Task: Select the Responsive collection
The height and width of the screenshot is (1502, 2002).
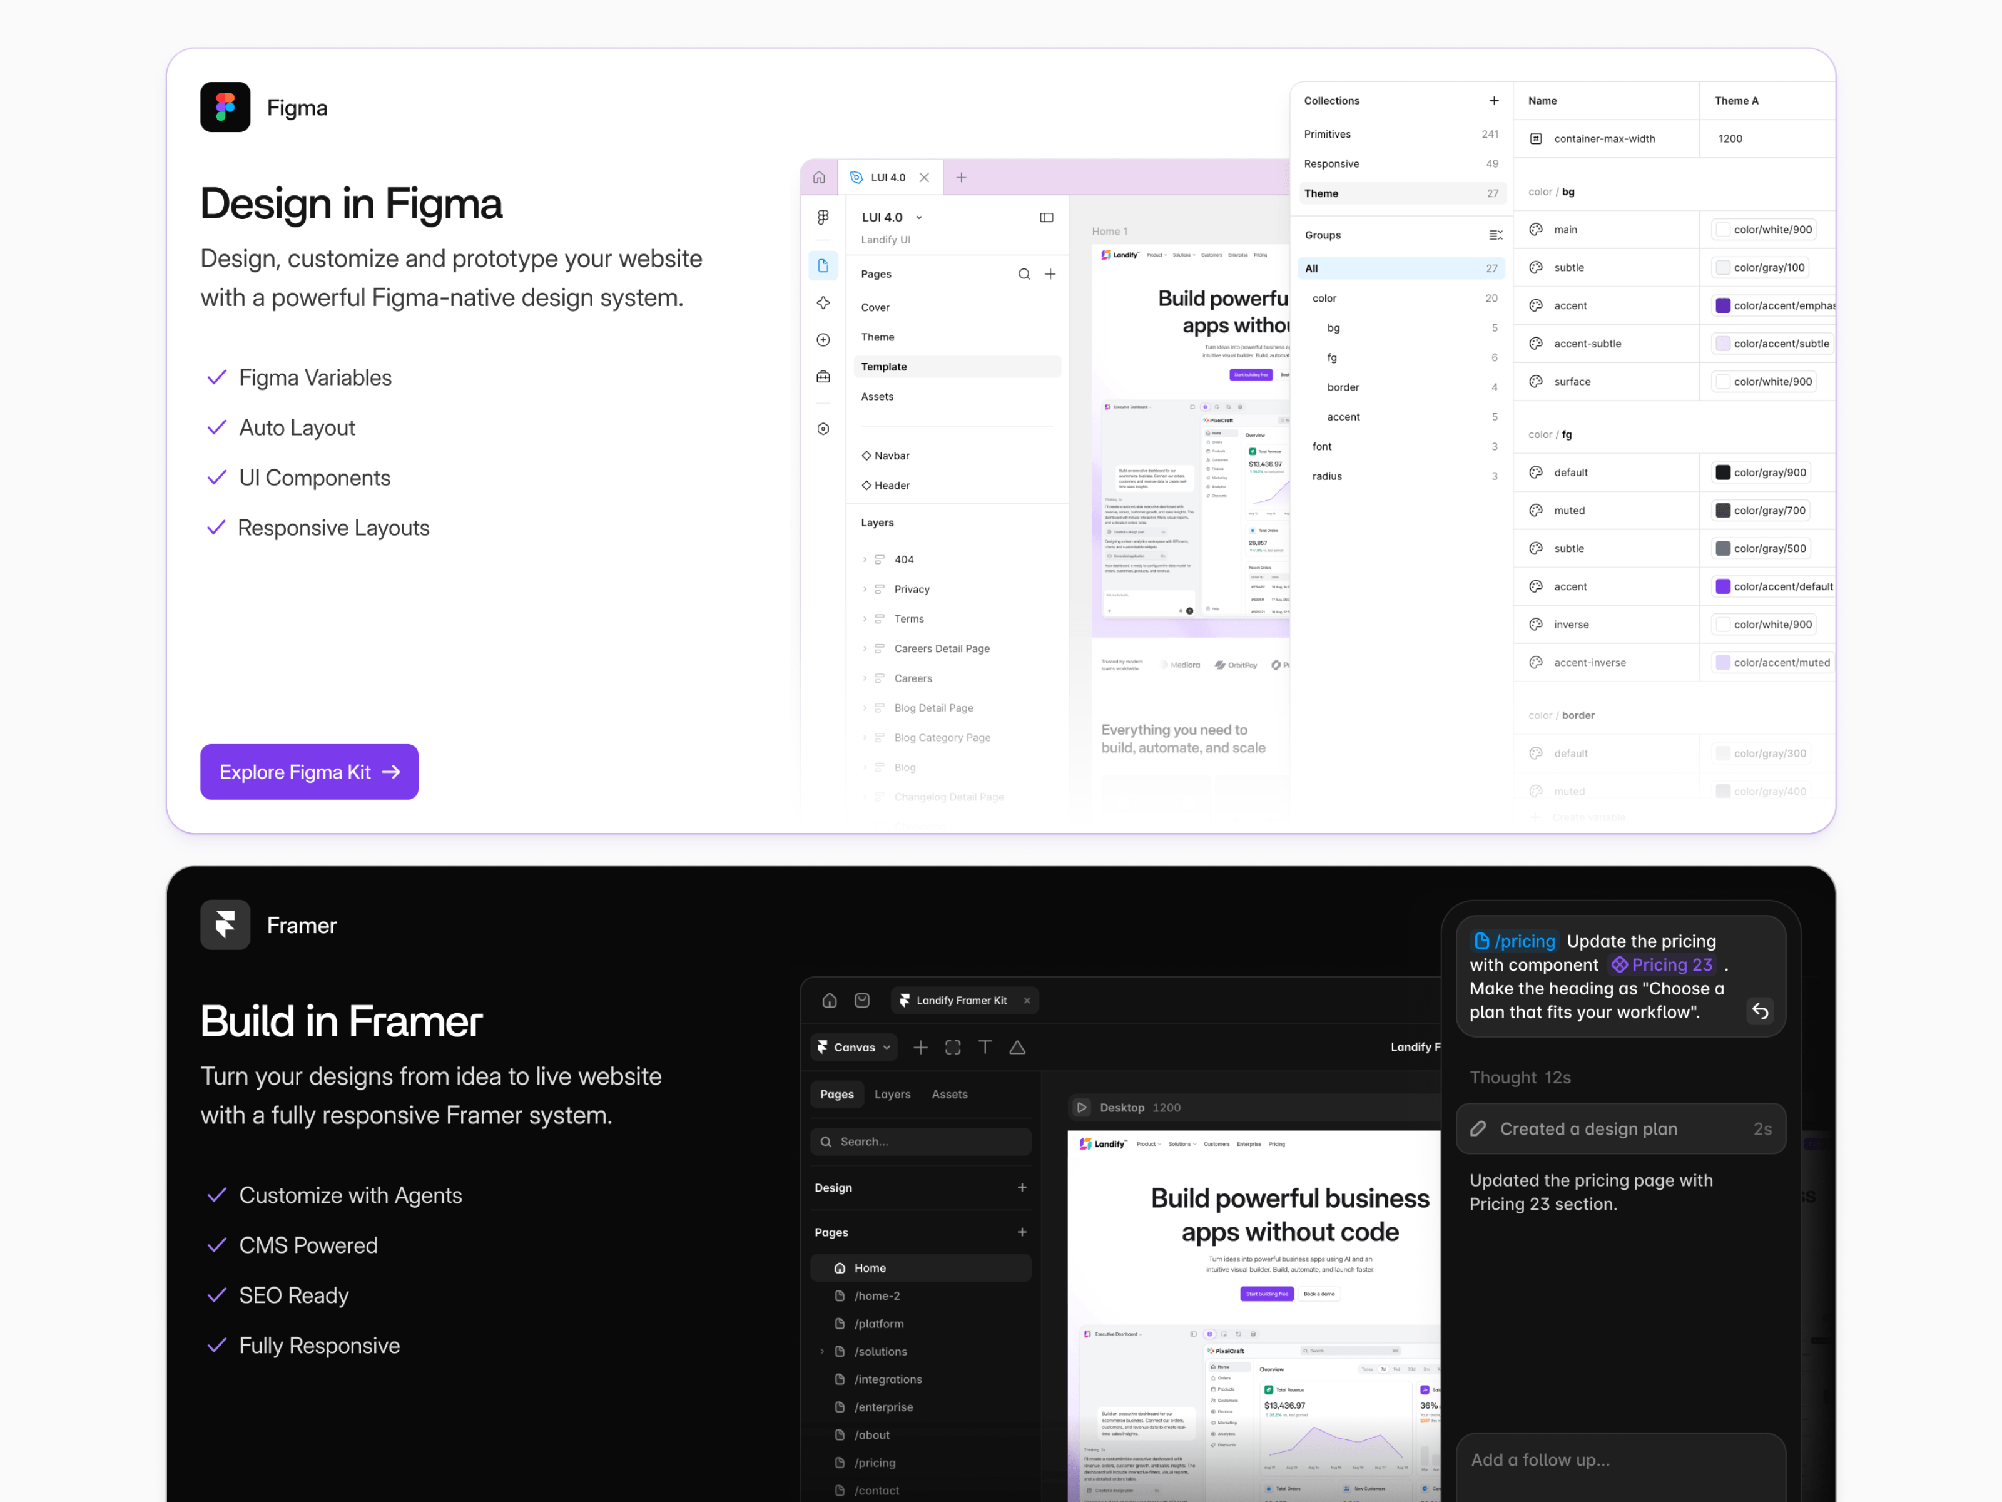Action: [x=1400, y=164]
